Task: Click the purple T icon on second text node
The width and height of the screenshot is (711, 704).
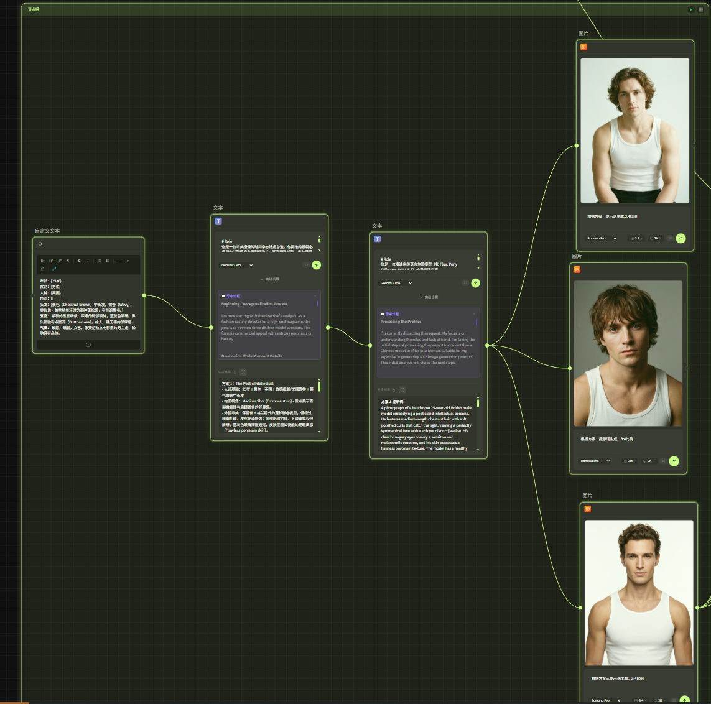Action: click(x=377, y=239)
